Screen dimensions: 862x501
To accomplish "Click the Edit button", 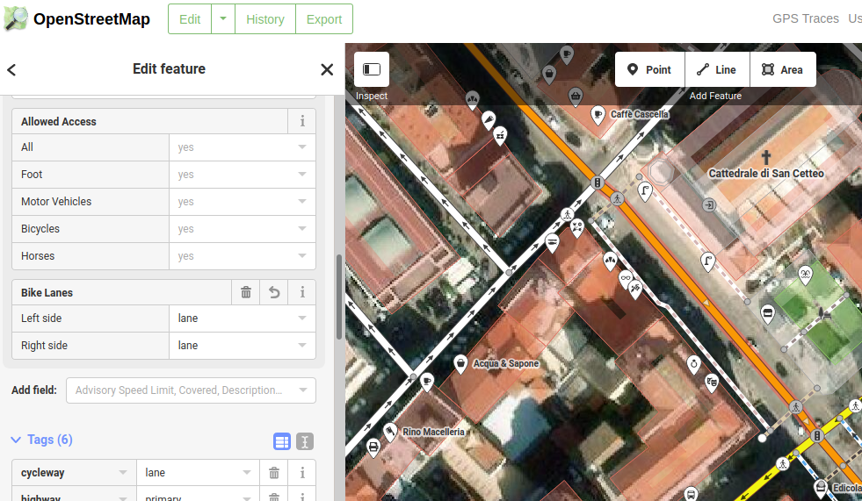I will [190, 19].
